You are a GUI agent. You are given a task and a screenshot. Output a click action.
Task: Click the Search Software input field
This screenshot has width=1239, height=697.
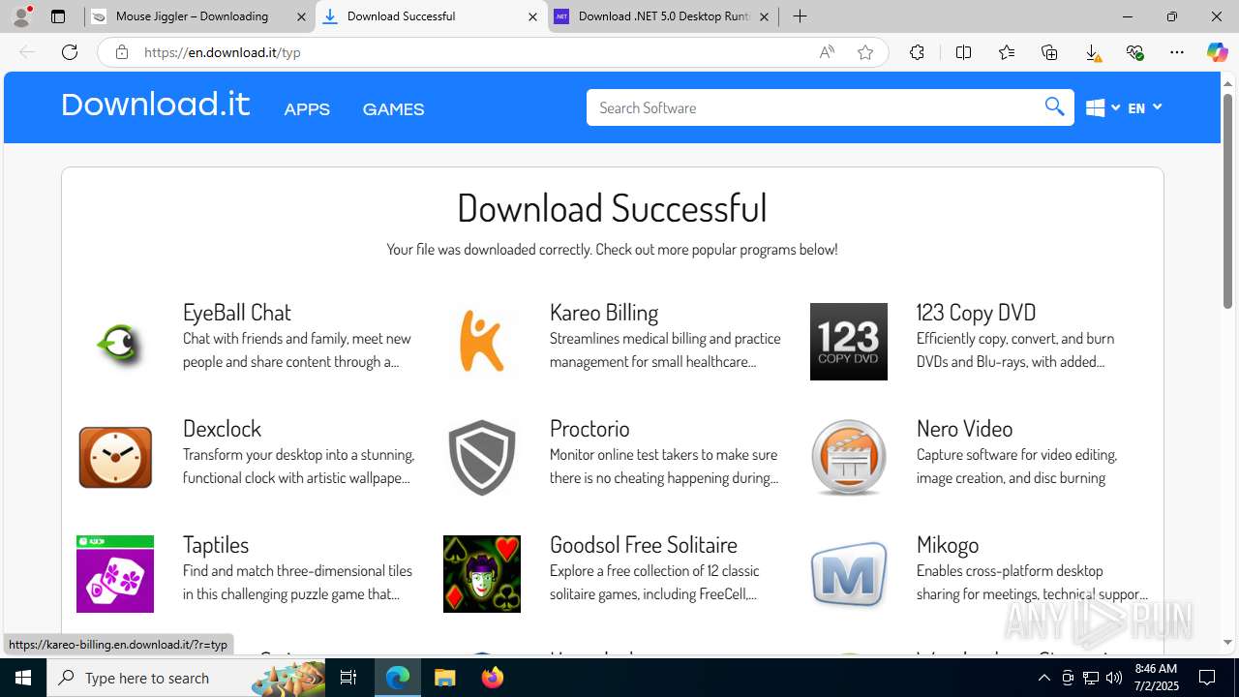(x=813, y=107)
